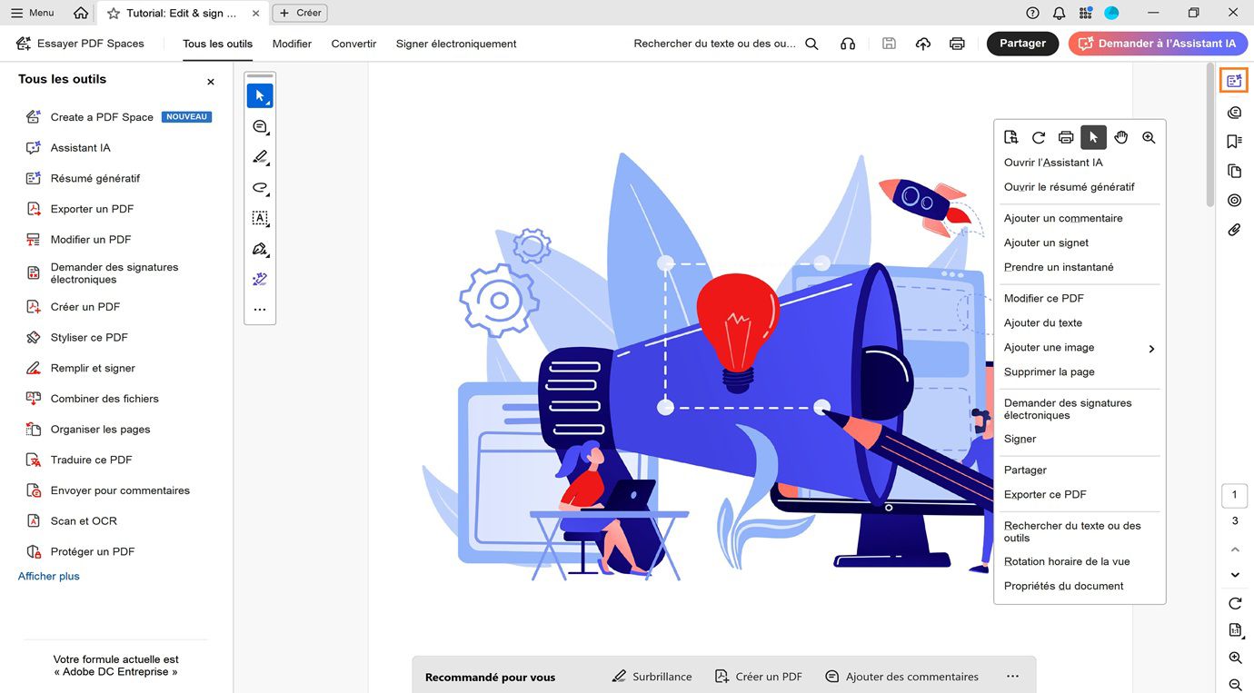1254x693 pixels.
Task: Open Afficher plus in the tools list
Action: click(48, 575)
